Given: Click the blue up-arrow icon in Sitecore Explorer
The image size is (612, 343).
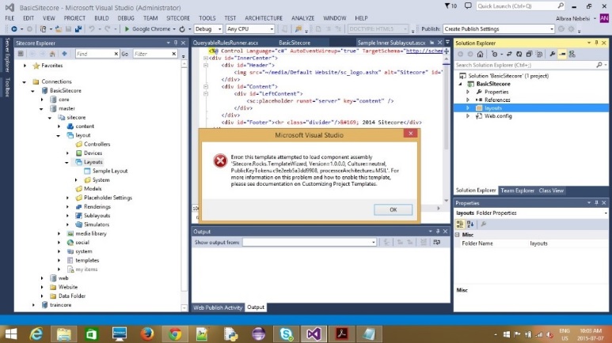Looking at the screenshot, I should point(64,54).
